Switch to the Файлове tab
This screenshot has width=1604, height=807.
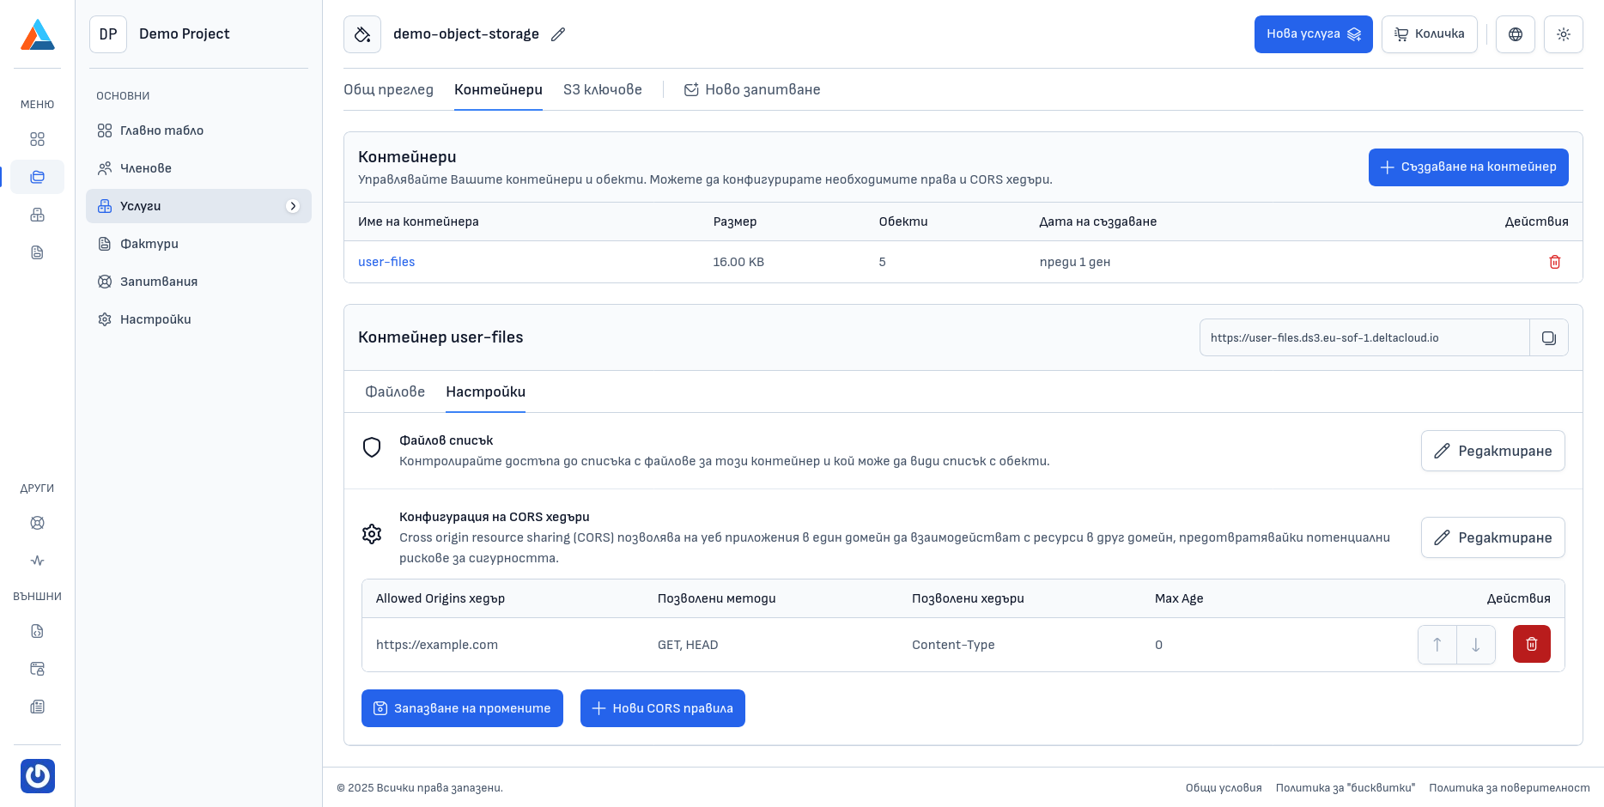click(x=395, y=391)
